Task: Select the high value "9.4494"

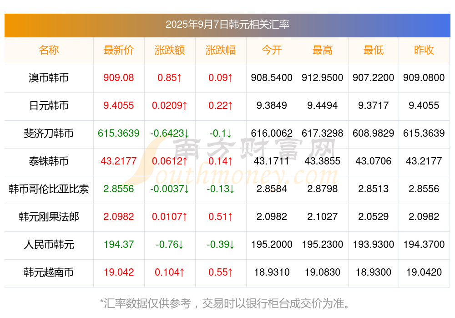Action: coord(323,106)
